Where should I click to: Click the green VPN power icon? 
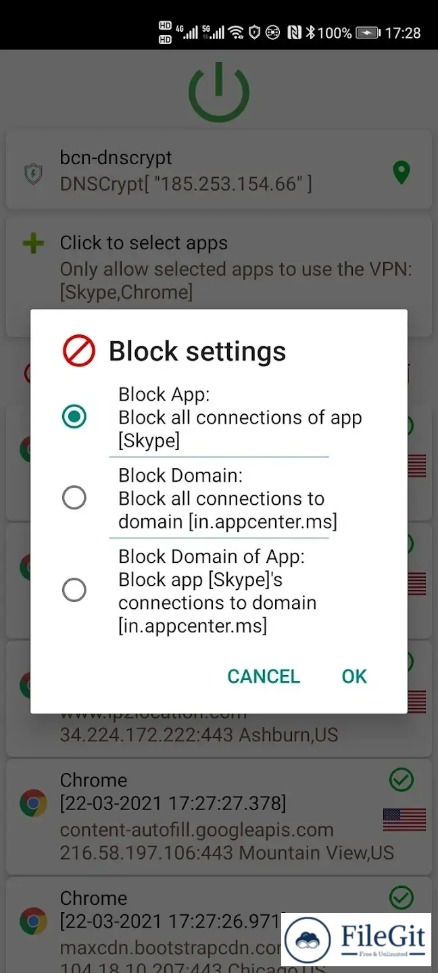point(218,92)
